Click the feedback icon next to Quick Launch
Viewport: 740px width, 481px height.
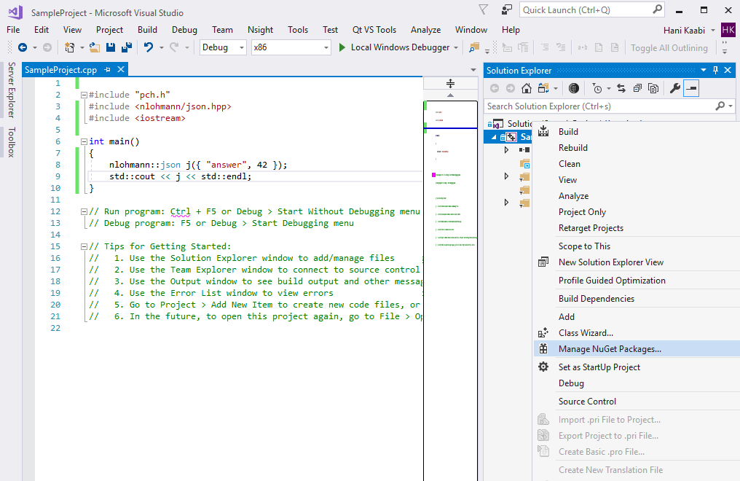click(x=506, y=10)
